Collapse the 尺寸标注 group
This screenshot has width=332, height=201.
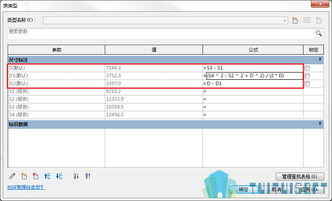click(x=320, y=59)
